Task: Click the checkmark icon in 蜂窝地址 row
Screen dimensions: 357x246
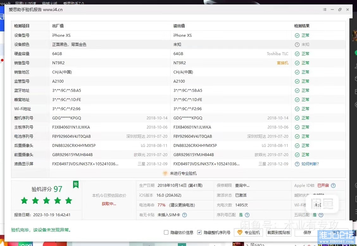Action: (297, 99)
